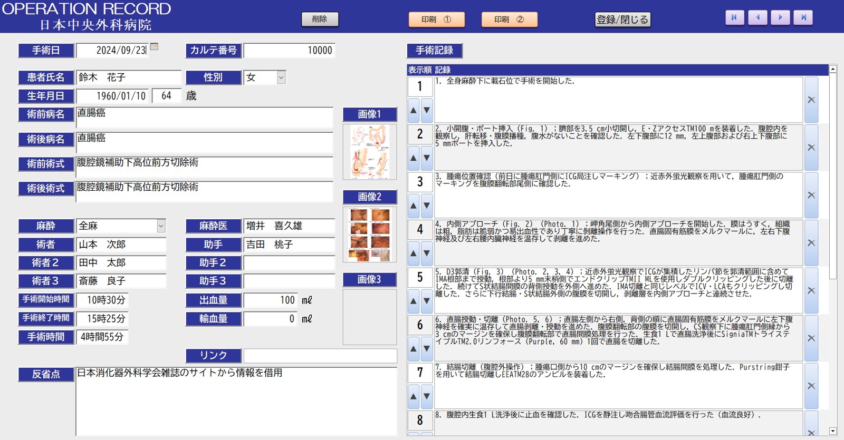Viewport: 844px width, 440px height.
Task: Move record row 2 down
Action: tap(427, 158)
